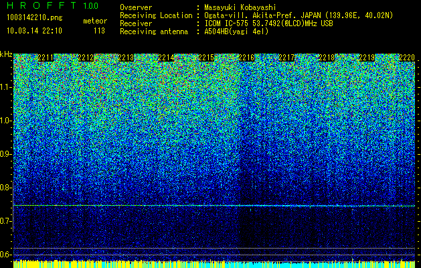This screenshot has height=268, width=421.
Task: Click the Receiving antenna label
Action: click(154, 31)
